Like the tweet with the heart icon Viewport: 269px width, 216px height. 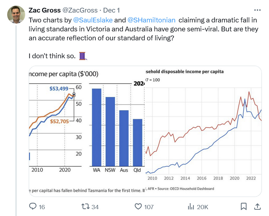(x=138, y=206)
